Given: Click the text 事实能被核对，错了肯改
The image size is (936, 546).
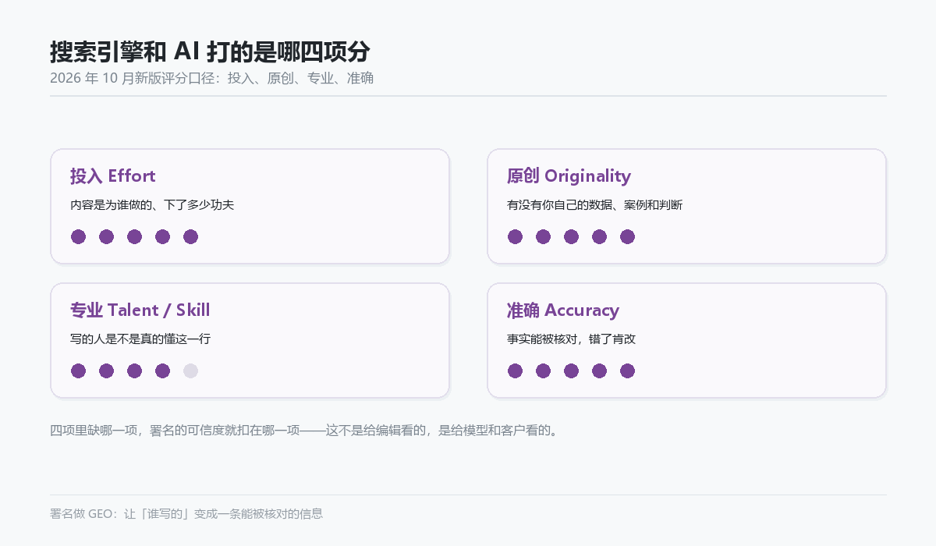Looking at the screenshot, I should (x=572, y=339).
